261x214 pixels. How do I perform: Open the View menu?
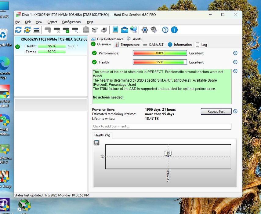tap(39, 22)
